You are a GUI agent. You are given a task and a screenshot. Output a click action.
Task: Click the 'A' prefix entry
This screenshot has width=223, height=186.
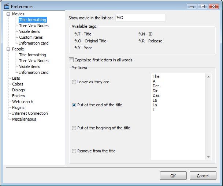pos(154,81)
